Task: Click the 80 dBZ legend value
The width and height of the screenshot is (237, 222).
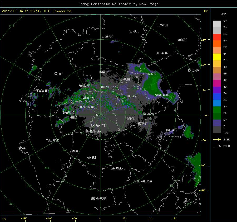Action: click(225, 21)
